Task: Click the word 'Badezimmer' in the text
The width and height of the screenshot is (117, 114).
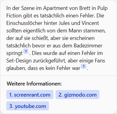Action: (88, 46)
